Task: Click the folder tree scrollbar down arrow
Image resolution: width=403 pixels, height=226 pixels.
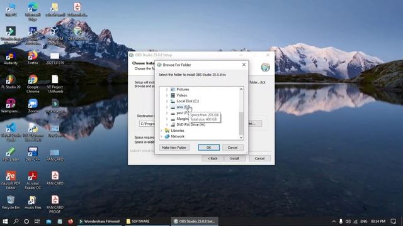Action: point(241,137)
